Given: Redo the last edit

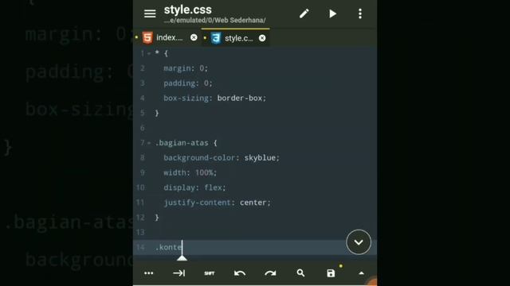Looking at the screenshot, I should pos(270,273).
